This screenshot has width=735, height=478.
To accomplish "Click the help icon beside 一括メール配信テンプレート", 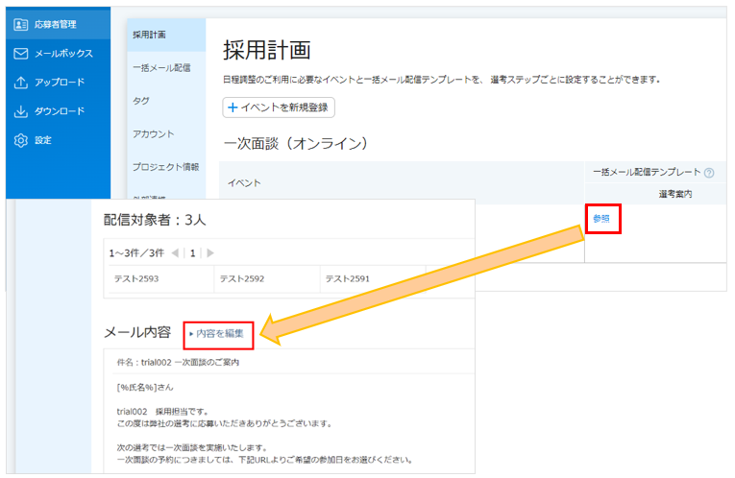I will tap(709, 173).
